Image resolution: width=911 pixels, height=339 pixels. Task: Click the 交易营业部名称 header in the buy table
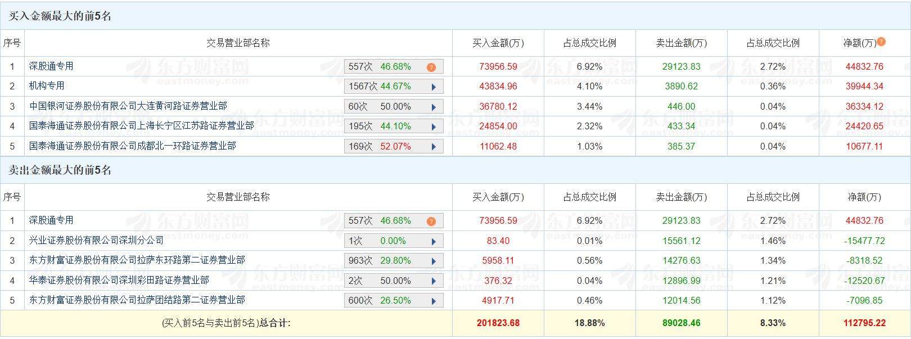(x=238, y=43)
